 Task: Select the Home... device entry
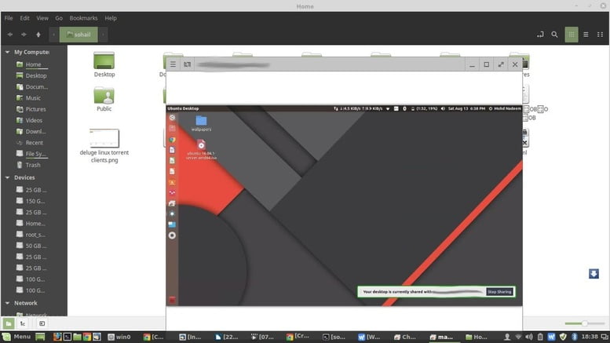click(34, 224)
